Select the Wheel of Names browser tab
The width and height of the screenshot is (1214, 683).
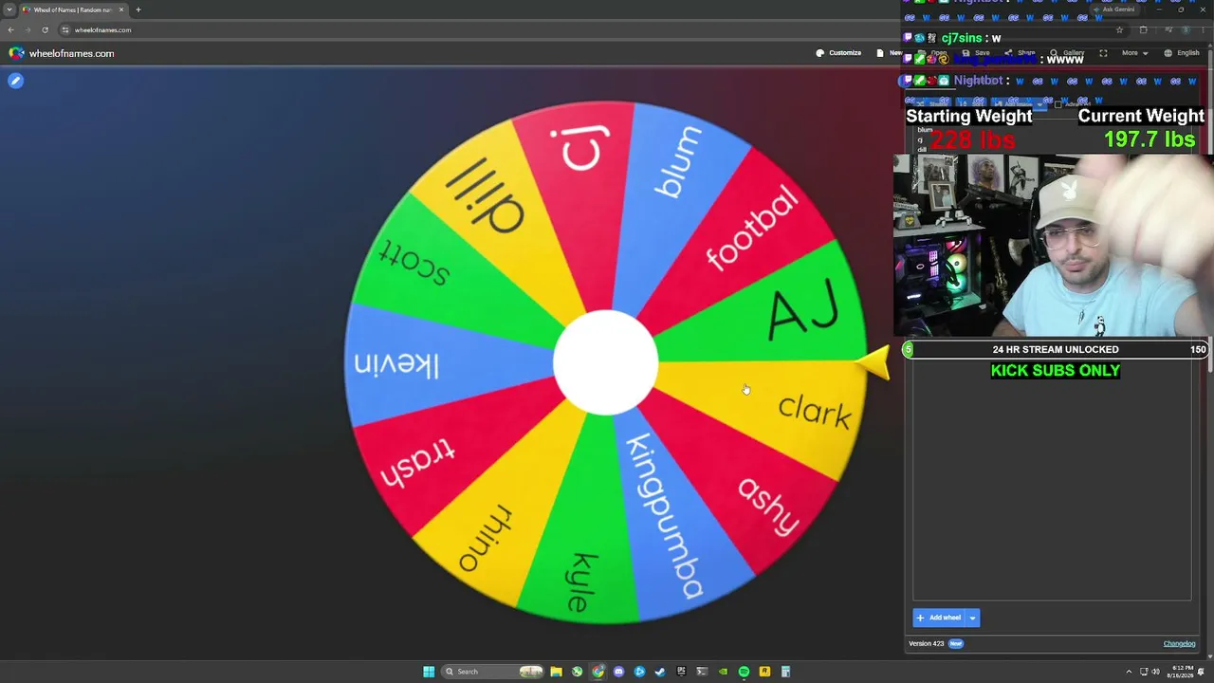click(73, 9)
